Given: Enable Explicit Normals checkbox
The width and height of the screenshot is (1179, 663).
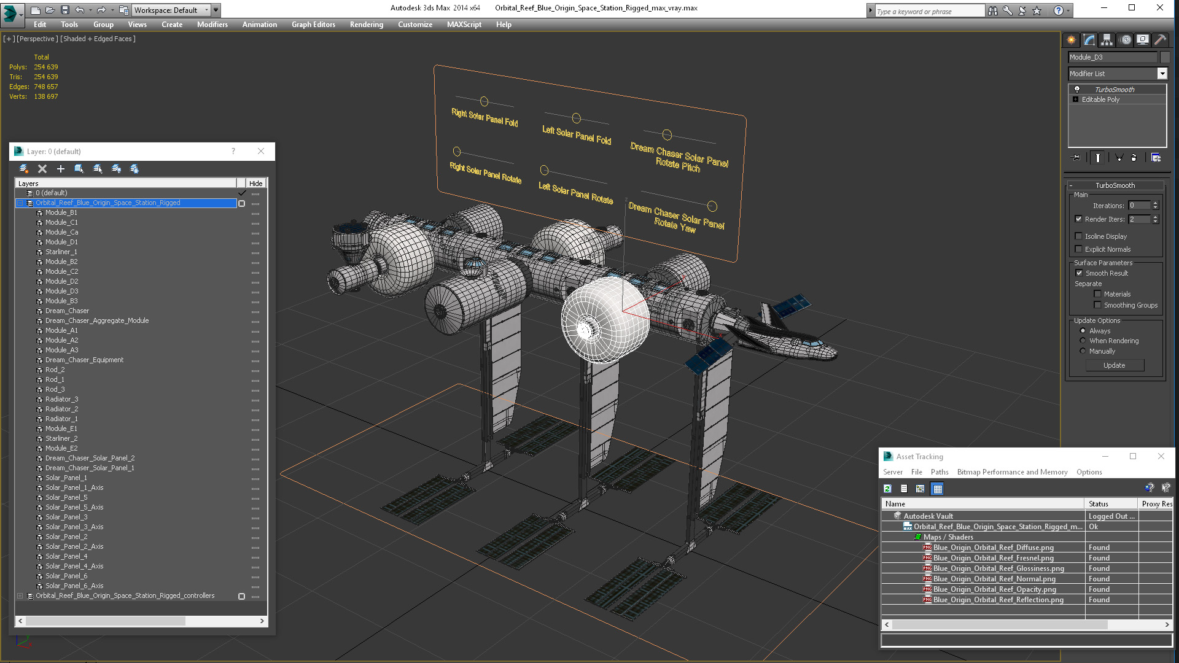Looking at the screenshot, I should [x=1078, y=249].
